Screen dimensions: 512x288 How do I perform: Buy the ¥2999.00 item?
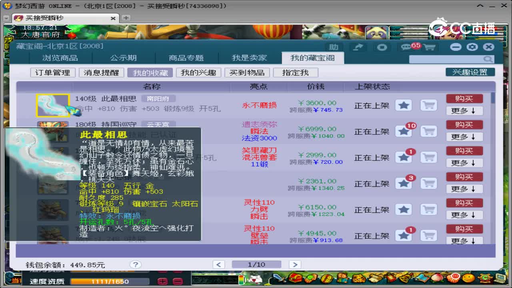tap(464, 151)
